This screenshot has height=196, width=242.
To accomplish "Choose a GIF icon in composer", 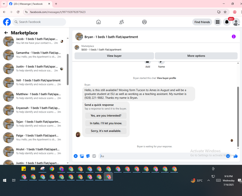I will tap(94, 156).
